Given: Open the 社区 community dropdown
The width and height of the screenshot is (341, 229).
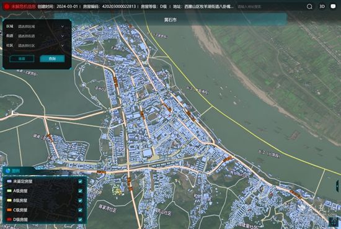Looking at the screenshot, I should click(41, 46).
